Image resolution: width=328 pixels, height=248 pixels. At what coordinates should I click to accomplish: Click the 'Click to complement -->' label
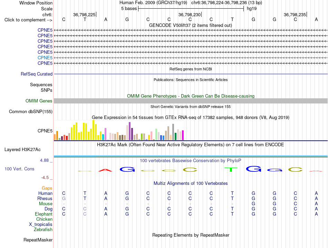coord(28,20)
